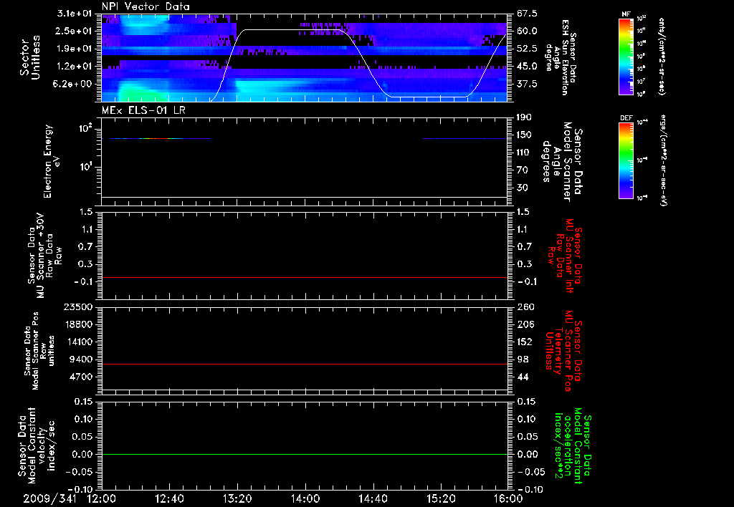Click the "44" telemetry tick label
This screenshot has height=507, width=734.
coord(523,377)
